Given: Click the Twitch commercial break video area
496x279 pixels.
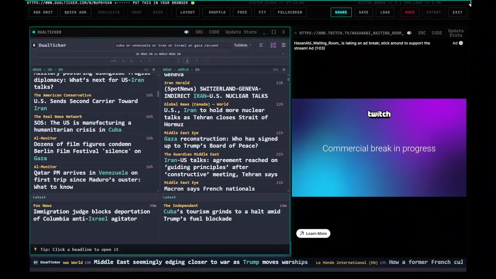Looking at the screenshot, I should pos(379,148).
